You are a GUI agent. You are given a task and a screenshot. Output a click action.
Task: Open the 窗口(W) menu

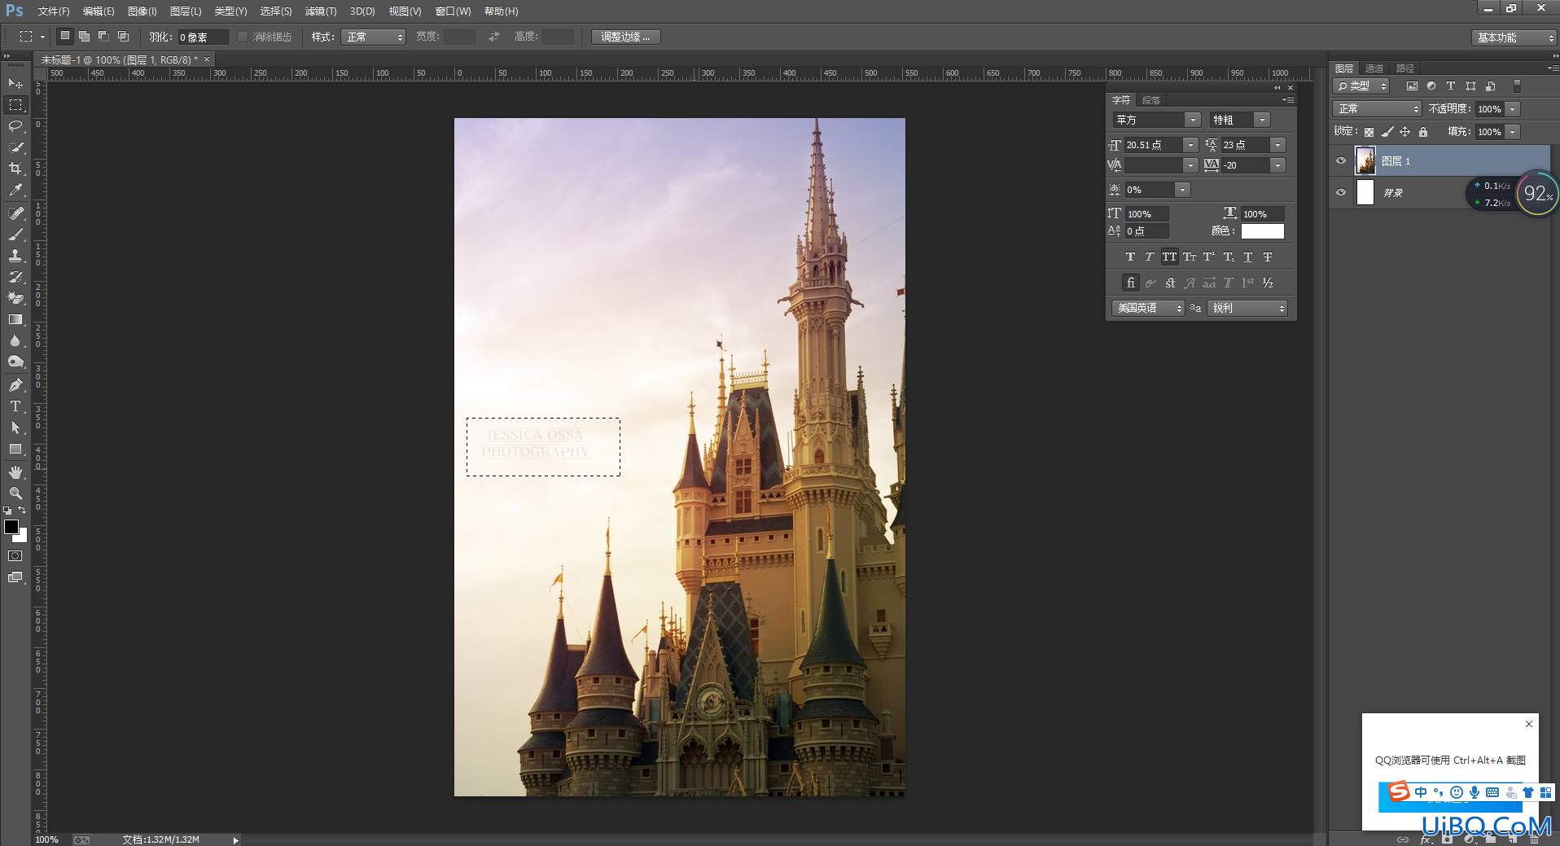453,11
